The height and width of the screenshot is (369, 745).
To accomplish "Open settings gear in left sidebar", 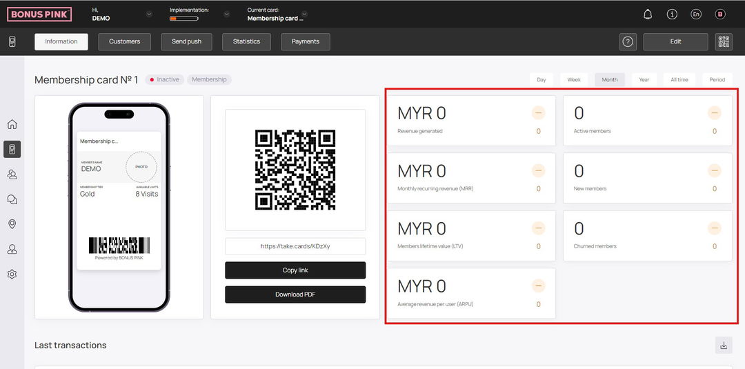I will click(x=12, y=274).
